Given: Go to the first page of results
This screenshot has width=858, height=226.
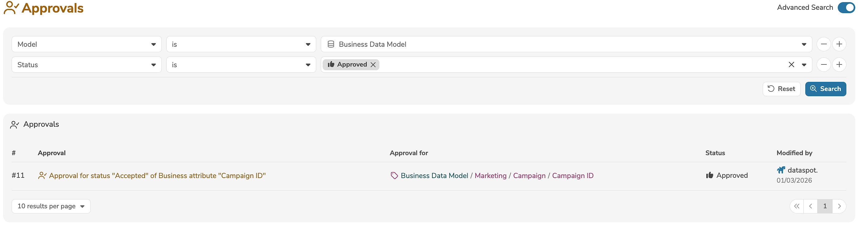Looking at the screenshot, I should 796,206.
